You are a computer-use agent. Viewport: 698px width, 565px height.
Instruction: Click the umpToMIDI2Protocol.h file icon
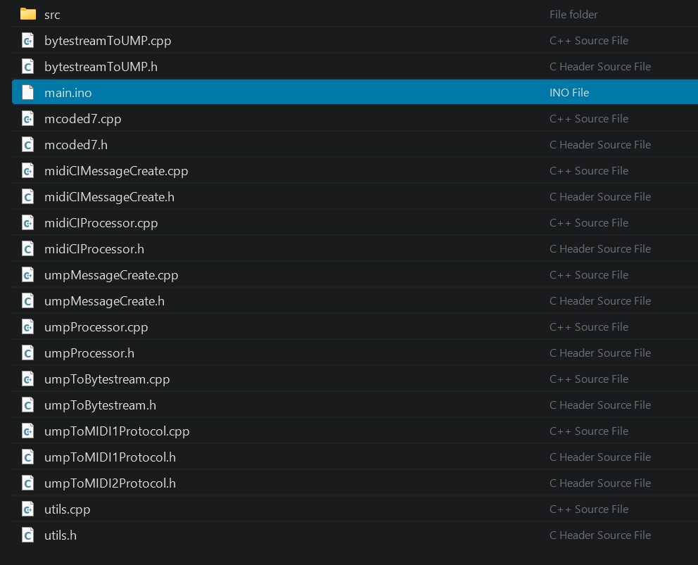coord(28,483)
